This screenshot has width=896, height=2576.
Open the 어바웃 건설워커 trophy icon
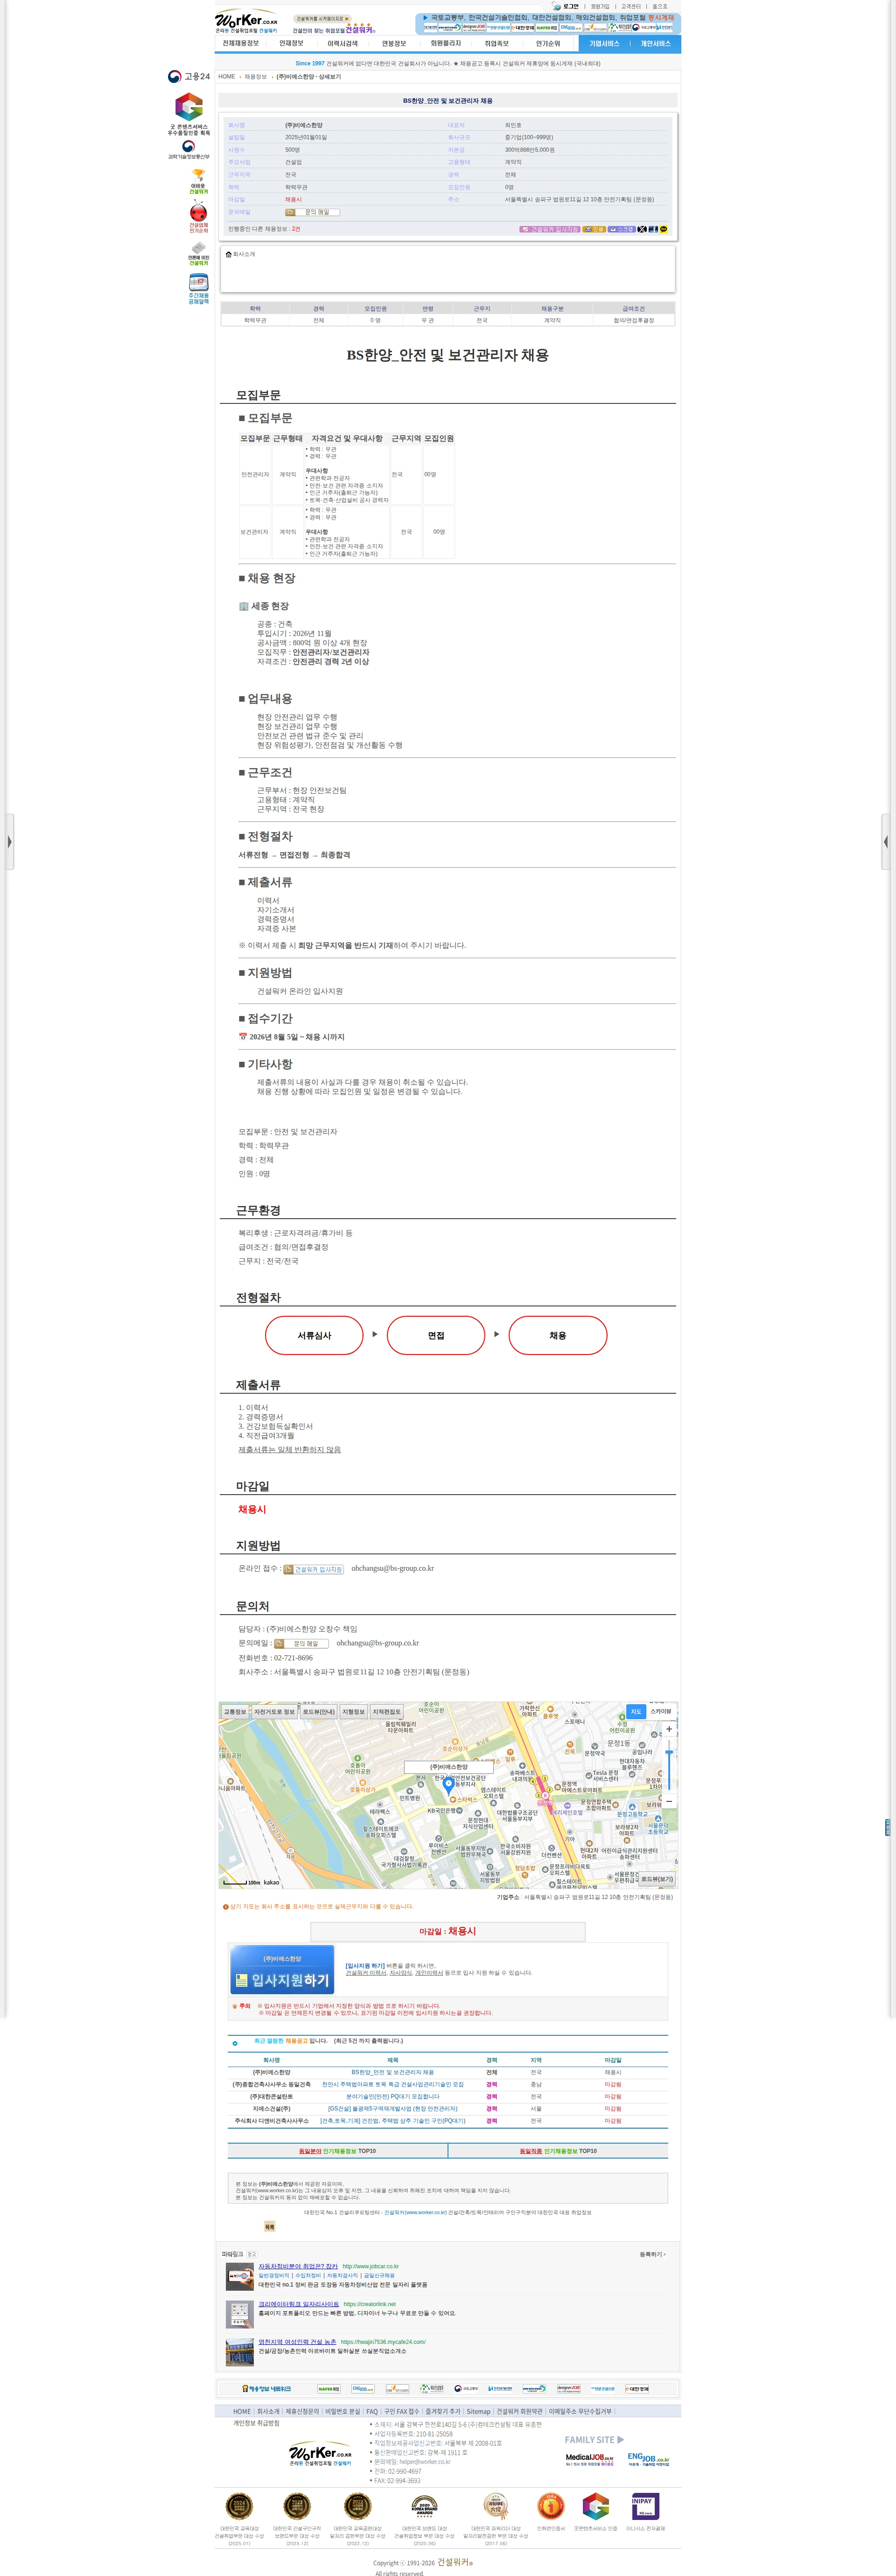(199, 181)
